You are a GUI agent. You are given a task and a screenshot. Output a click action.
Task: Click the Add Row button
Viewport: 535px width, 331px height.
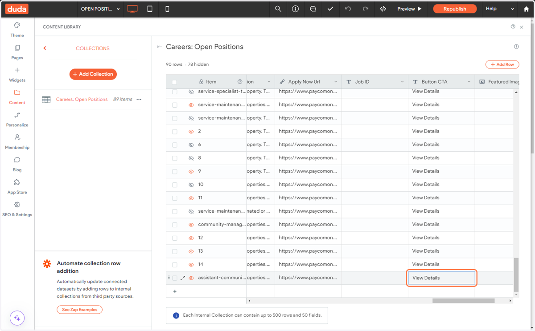(502, 65)
